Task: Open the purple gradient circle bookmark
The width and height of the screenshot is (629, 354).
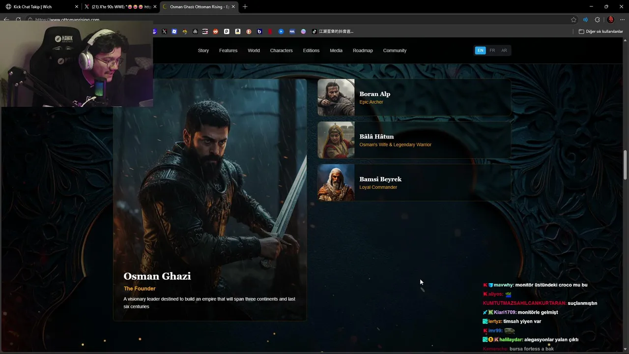Action: point(303,31)
